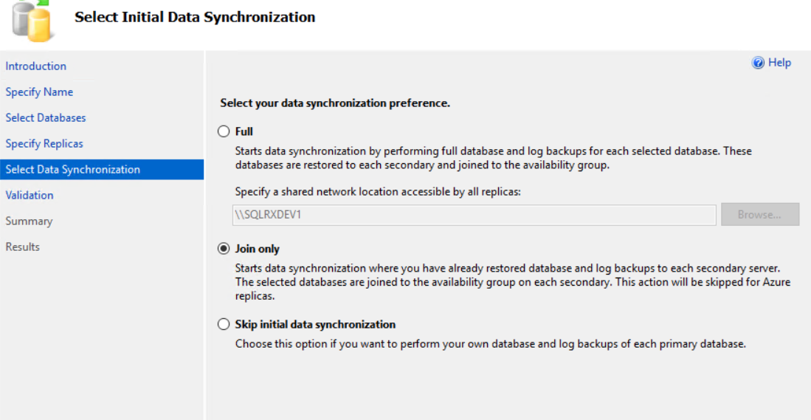Navigate to the Specify Replicas page
Screen dimensions: 811x420
(x=44, y=143)
